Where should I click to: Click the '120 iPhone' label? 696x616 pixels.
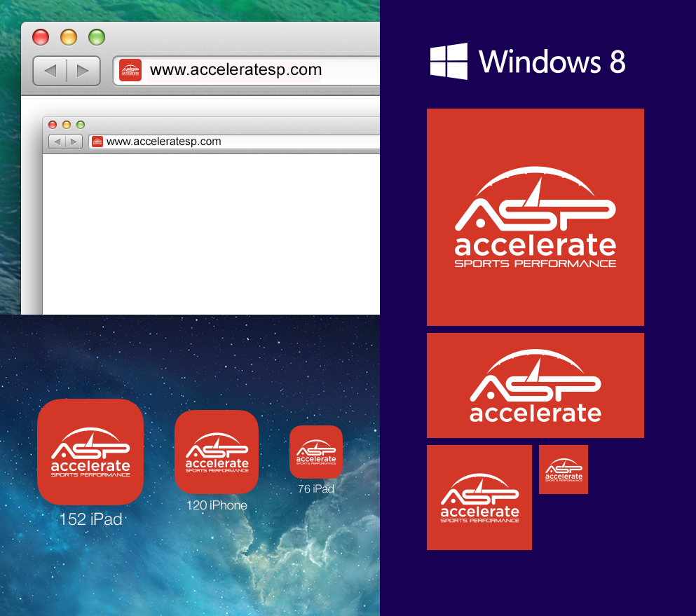[217, 505]
